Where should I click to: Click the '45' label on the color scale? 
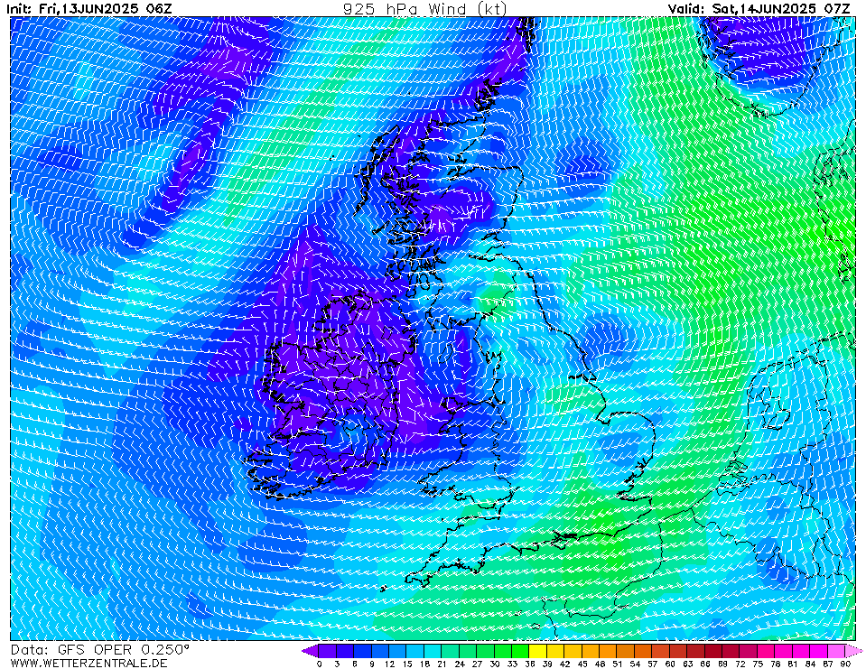point(582,664)
